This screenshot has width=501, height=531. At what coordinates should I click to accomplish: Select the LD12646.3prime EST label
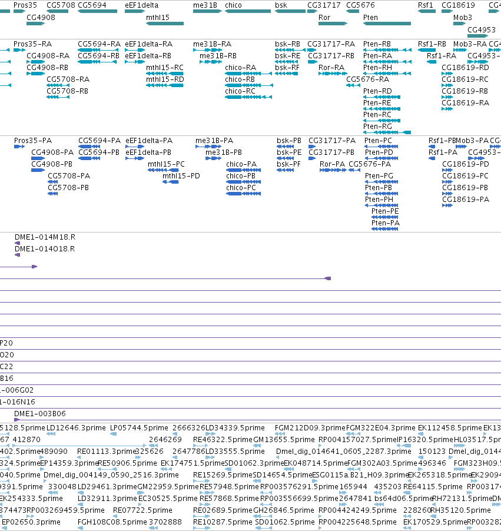pos(76,428)
